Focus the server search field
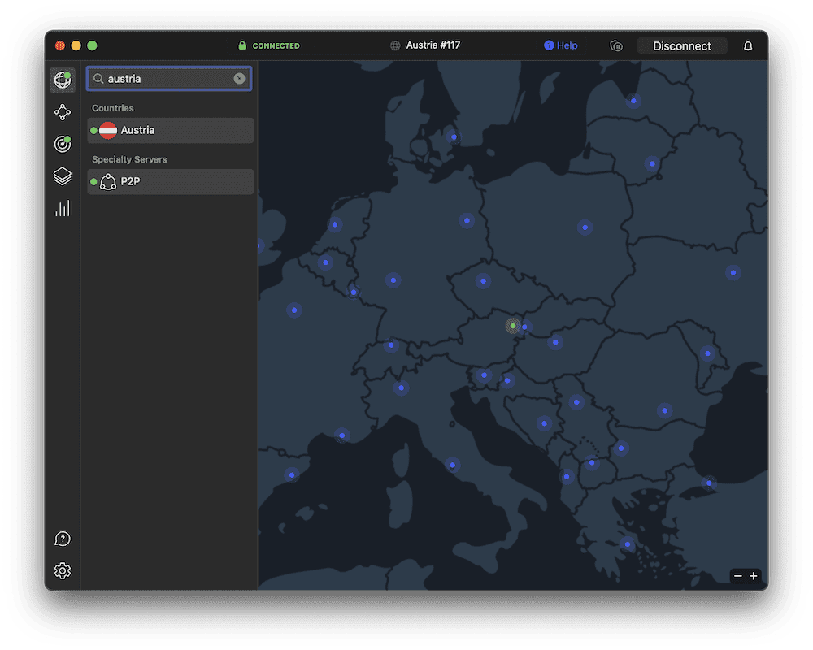The width and height of the screenshot is (813, 650). [169, 79]
